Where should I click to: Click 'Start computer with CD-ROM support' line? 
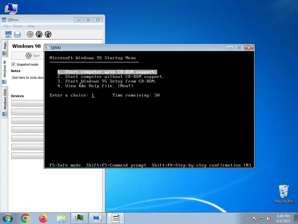pyautogui.click(x=107, y=72)
